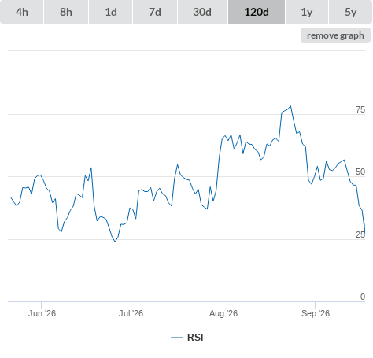Select the 4h time range tab

[22, 12]
